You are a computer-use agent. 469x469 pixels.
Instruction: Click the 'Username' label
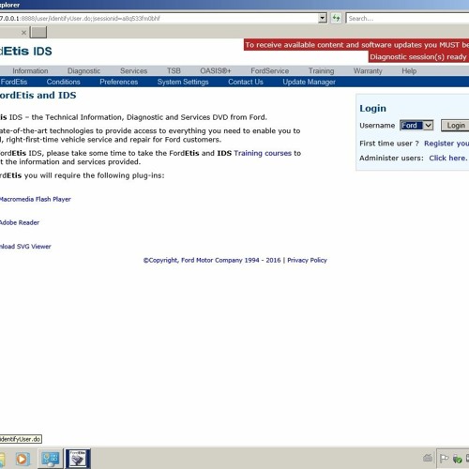377,126
